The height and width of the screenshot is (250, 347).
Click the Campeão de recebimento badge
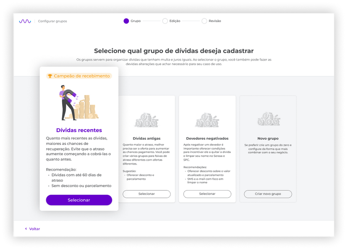(x=79, y=76)
